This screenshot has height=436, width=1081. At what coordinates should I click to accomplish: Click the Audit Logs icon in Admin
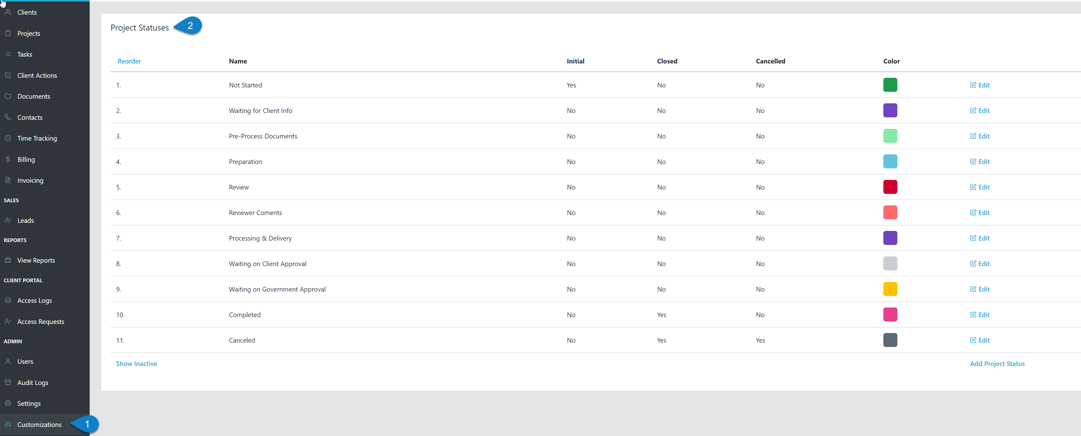click(8, 382)
